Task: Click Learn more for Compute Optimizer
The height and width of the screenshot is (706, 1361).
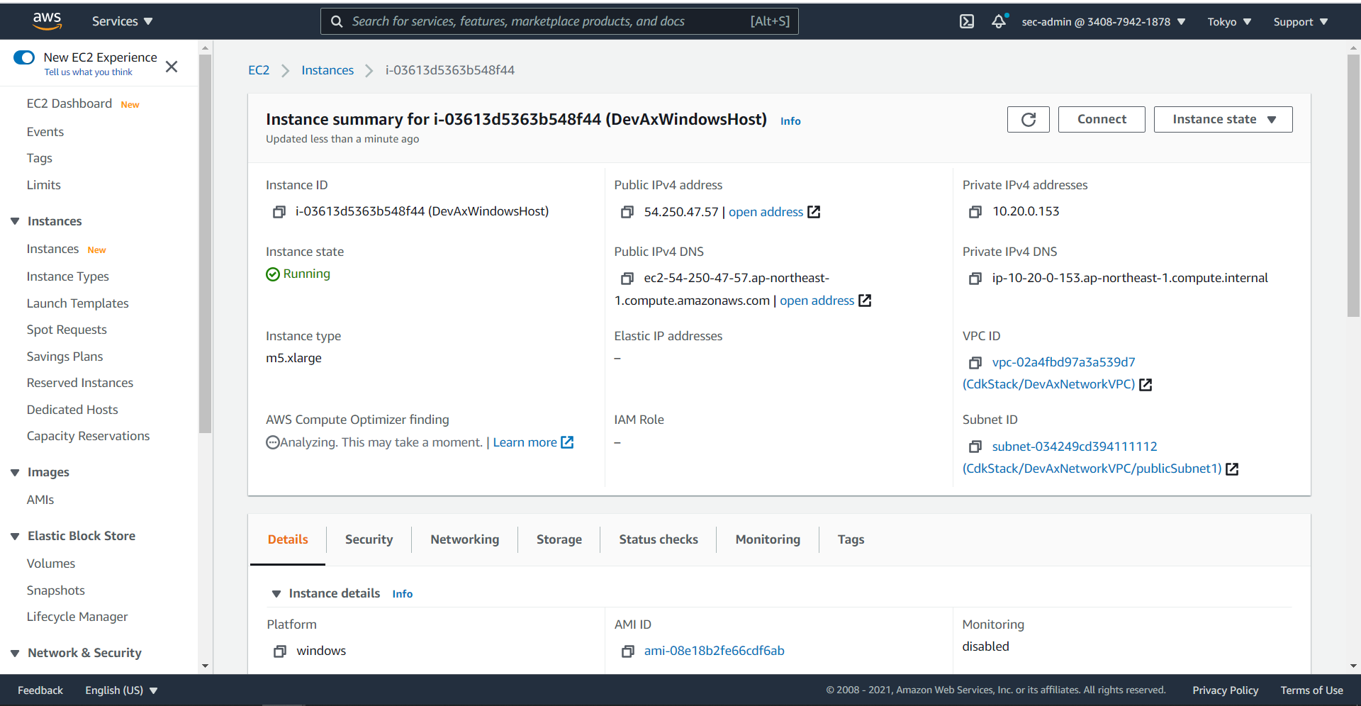Action: [x=525, y=442]
